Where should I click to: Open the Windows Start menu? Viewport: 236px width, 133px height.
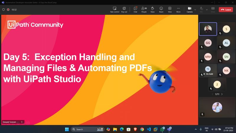pyautogui.click(x=67, y=129)
